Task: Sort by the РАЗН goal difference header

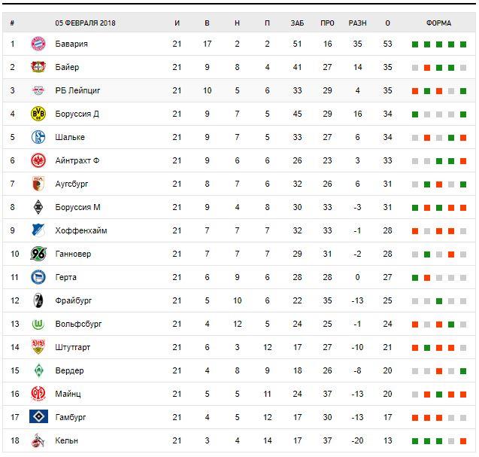Action: coord(357,23)
